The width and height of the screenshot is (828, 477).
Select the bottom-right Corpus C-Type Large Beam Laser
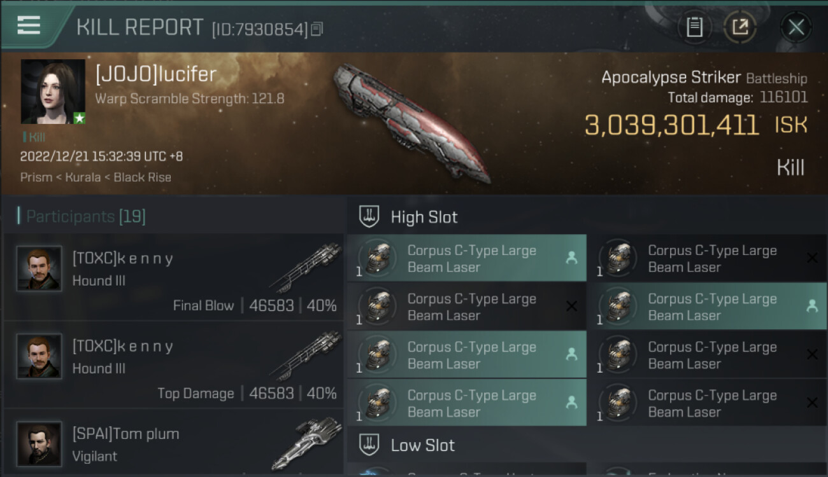click(x=707, y=403)
